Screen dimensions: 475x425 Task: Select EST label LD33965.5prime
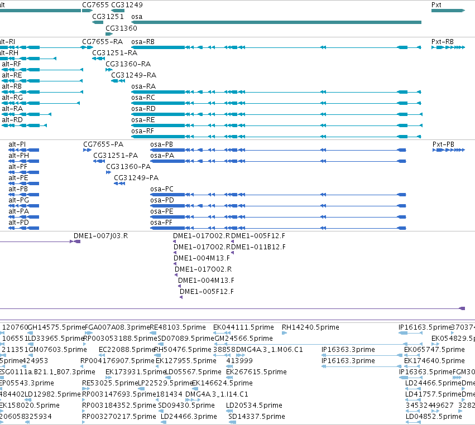55,339
